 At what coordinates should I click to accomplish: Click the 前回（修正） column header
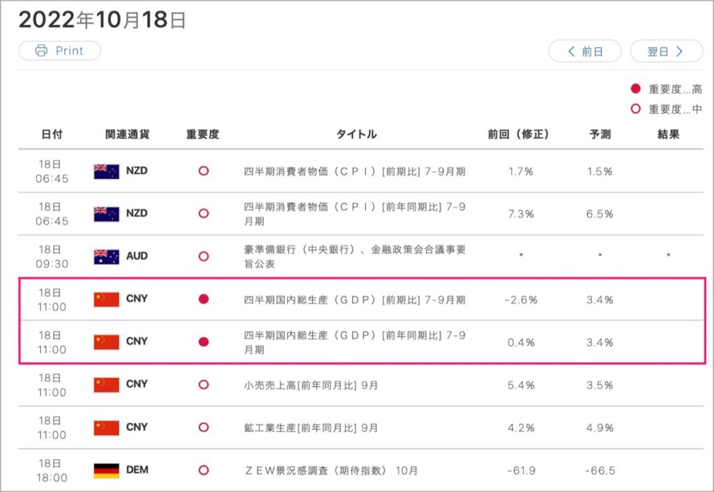tap(519, 134)
